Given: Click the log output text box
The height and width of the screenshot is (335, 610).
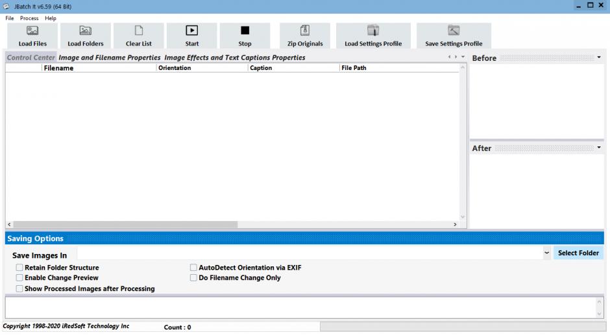Looking at the screenshot, I should coord(300,307).
